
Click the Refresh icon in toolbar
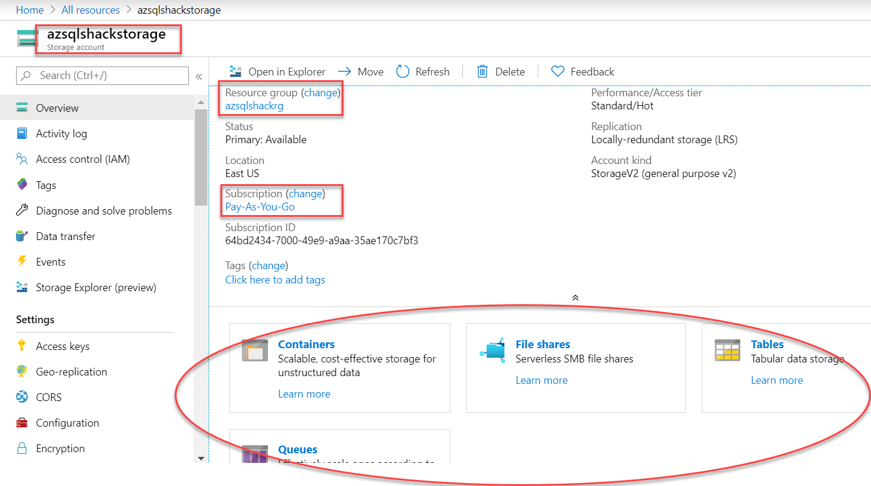coord(403,72)
